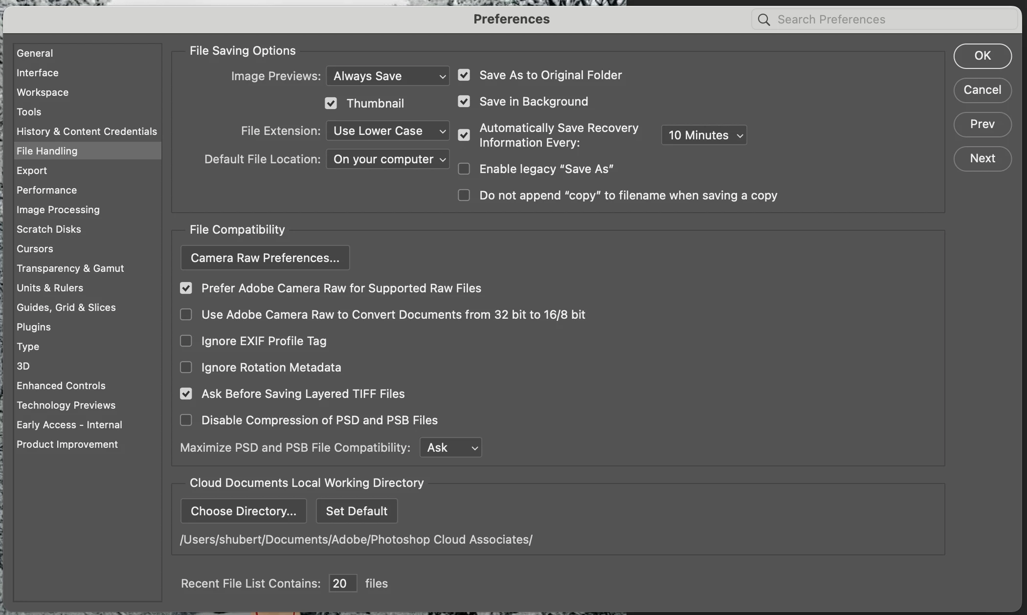Open the 10 Minutes recovery interval dropdown

coord(704,135)
